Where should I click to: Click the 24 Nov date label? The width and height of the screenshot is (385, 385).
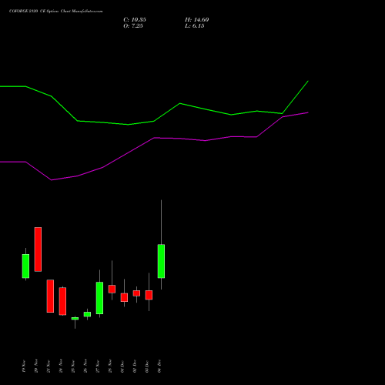pyautogui.click(x=61, y=367)
